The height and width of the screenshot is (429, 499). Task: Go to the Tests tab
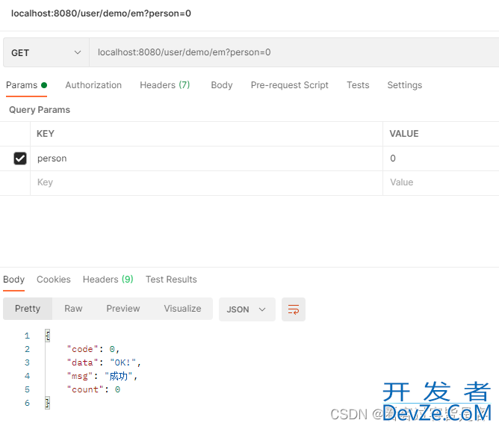(358, 85)
